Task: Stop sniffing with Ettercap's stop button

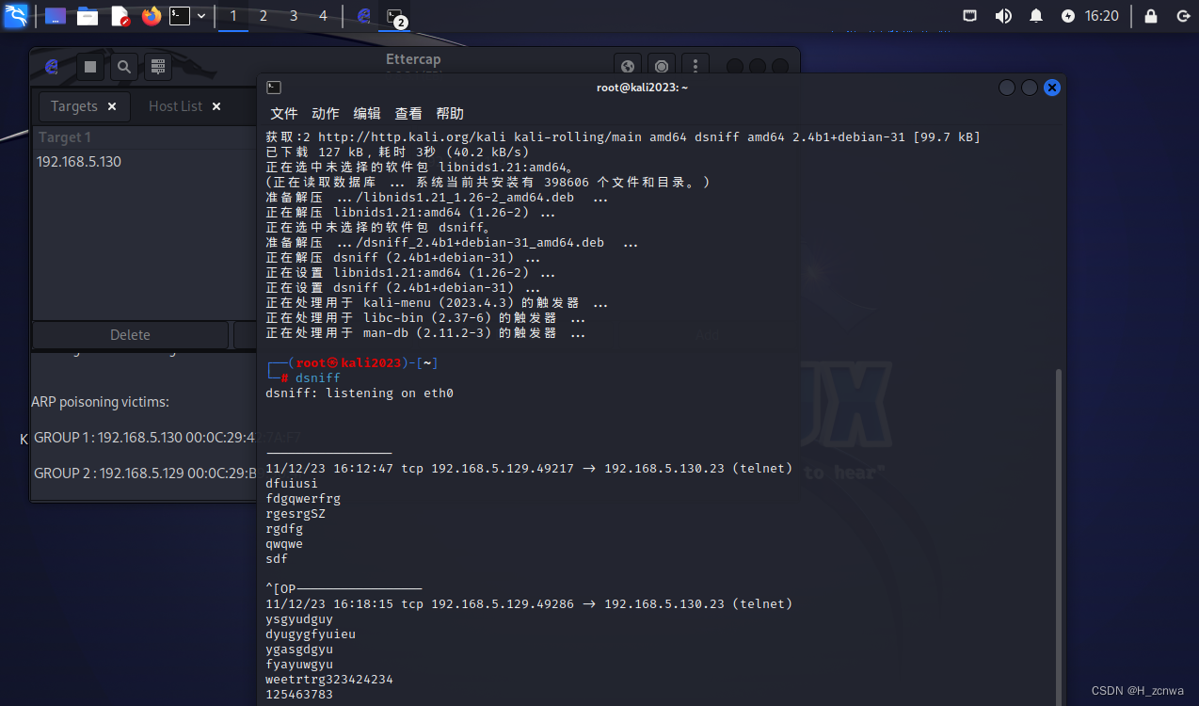Action: coord(90,67)
